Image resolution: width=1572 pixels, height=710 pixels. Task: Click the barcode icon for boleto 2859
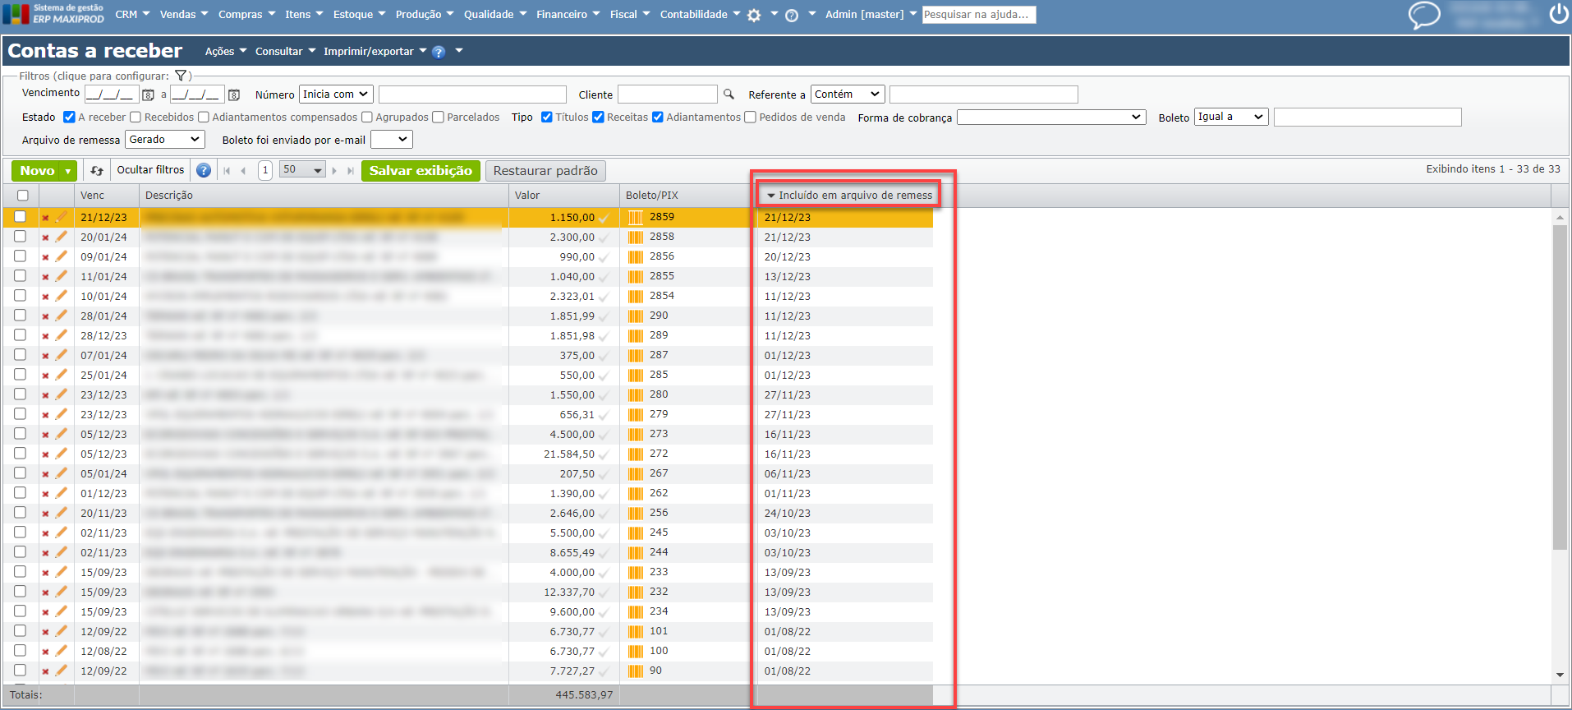[x=635, y=218]
